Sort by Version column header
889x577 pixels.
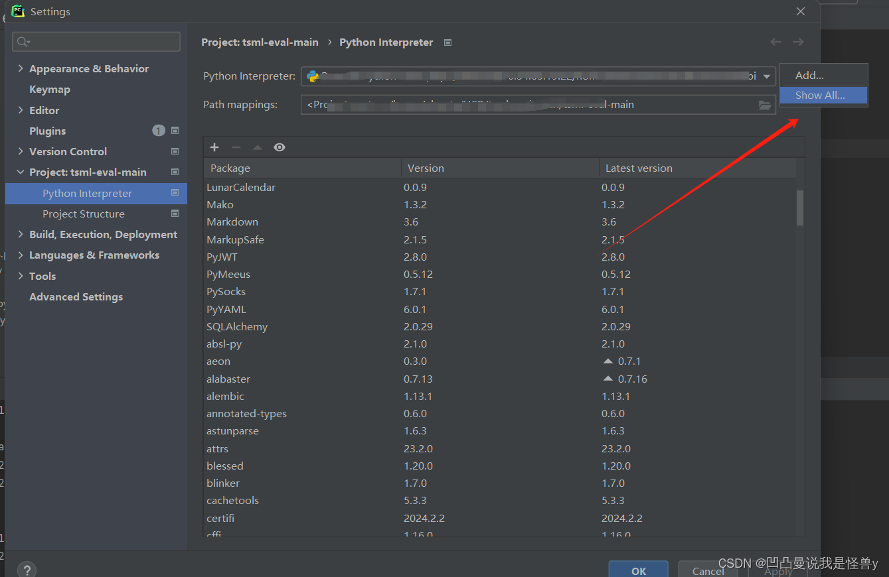[500, 168]
